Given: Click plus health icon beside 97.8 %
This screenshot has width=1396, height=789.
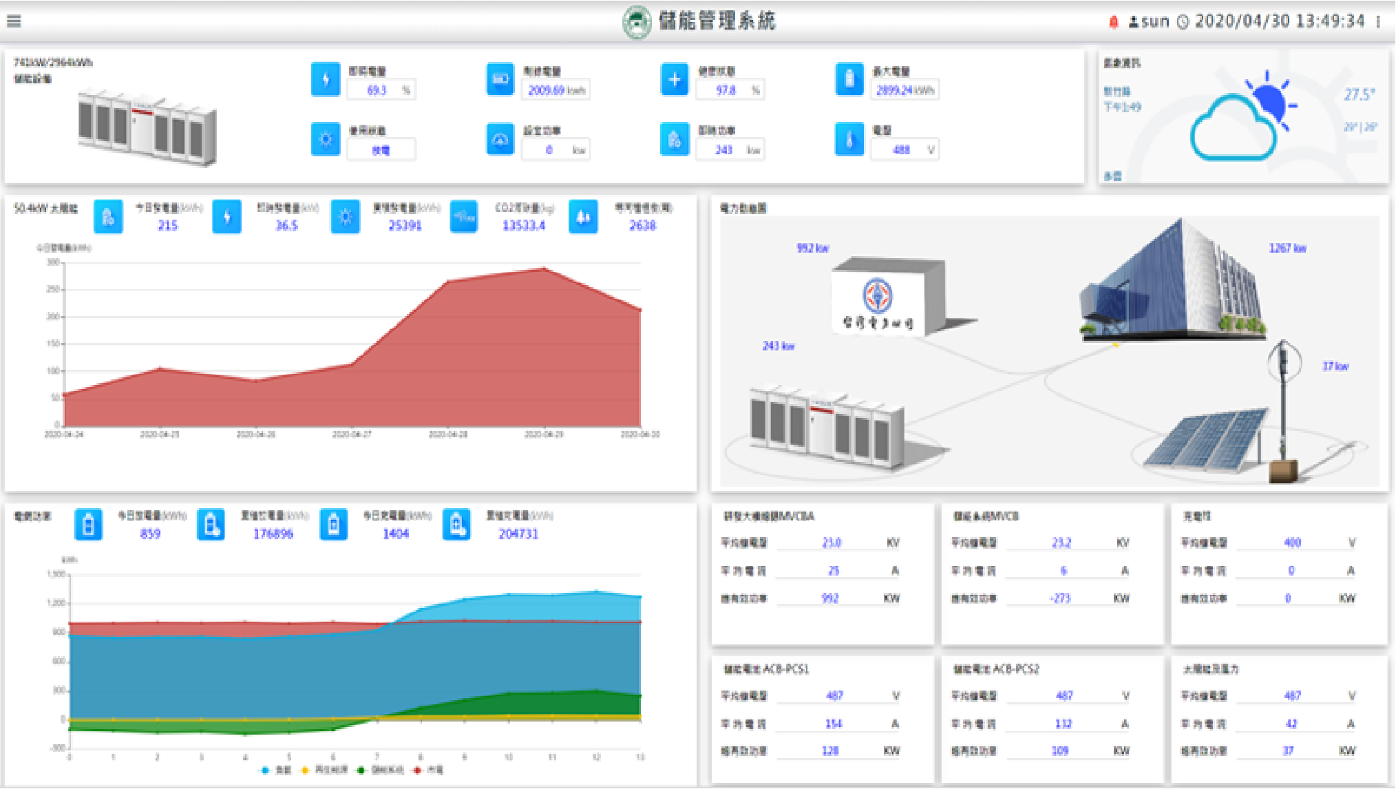Looking at the screenshot, I should tap(675, 79).
